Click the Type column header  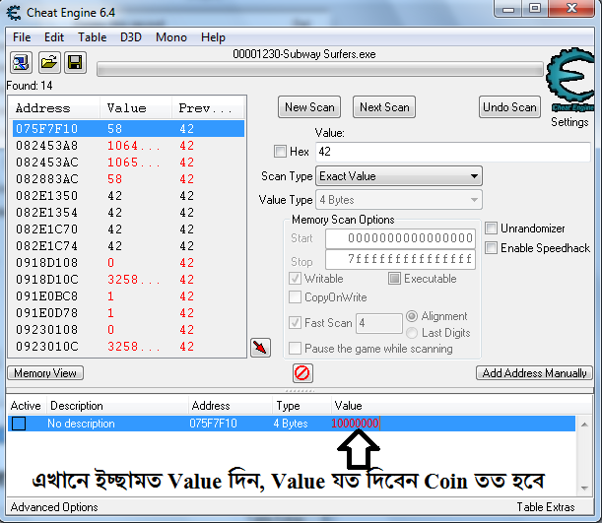point(301,406)
